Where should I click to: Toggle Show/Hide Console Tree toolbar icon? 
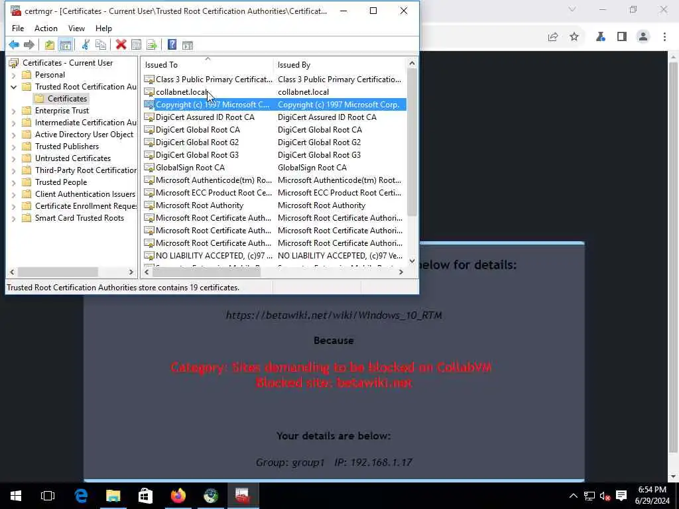point(66,44)
